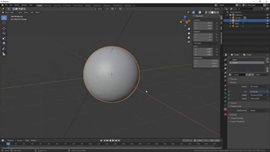Viewport: 270px width, 152px height.
Task: Open Material properties tab icon
Action: (225, 109)
